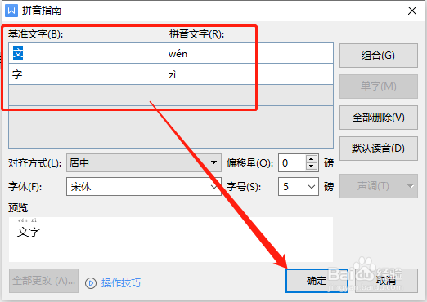Open the 字号 size dropdown showing 5
Screen dimensions: 427x302
[299, 187]
